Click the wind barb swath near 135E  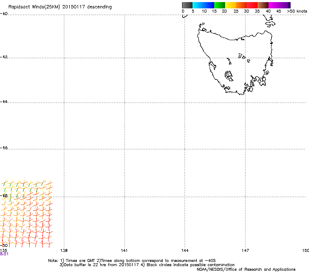click(26, 213)
